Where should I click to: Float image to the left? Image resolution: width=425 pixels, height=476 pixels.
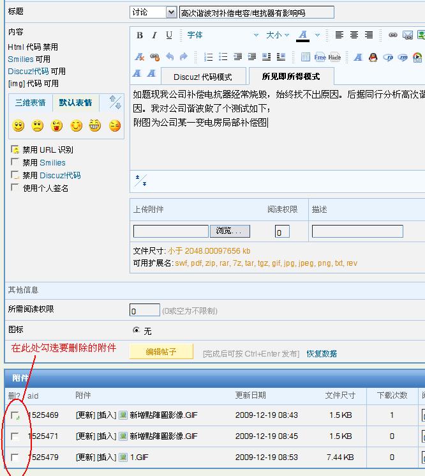267,57
